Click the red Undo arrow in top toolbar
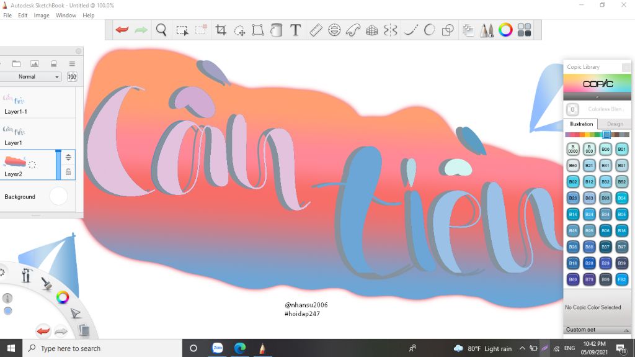635x357 pixels. coord(122,30)
